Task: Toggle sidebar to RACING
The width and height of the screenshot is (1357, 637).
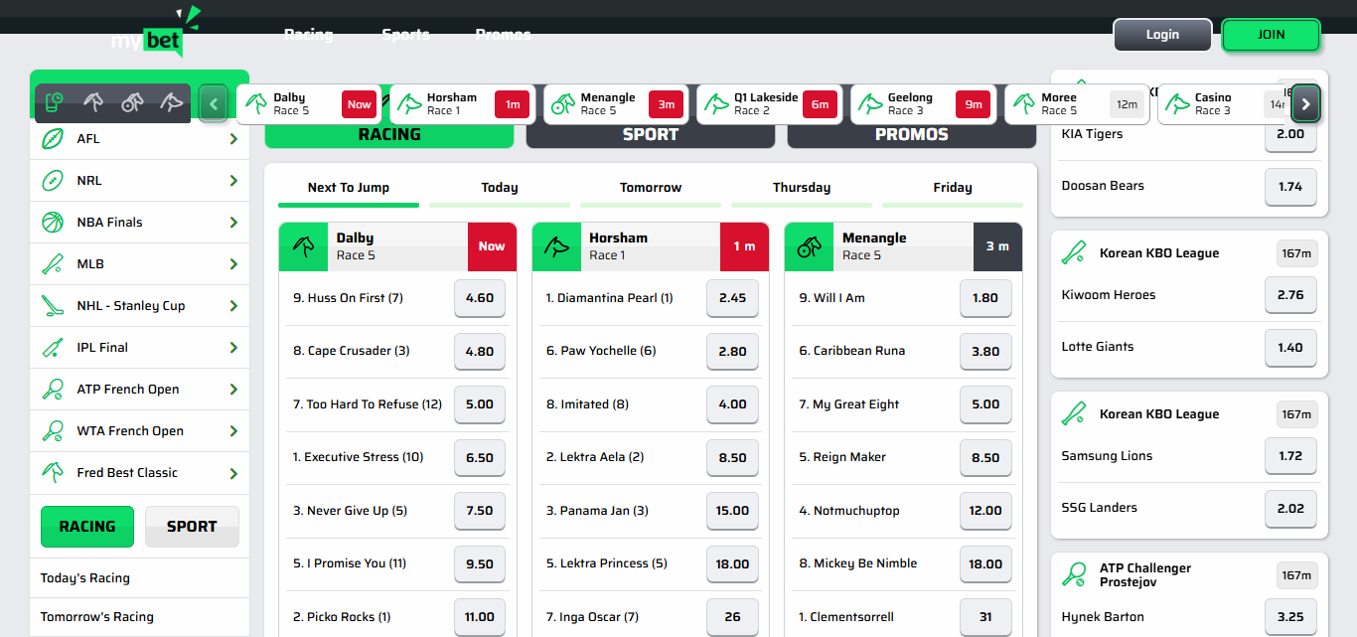Action: [x=87, y=527]
